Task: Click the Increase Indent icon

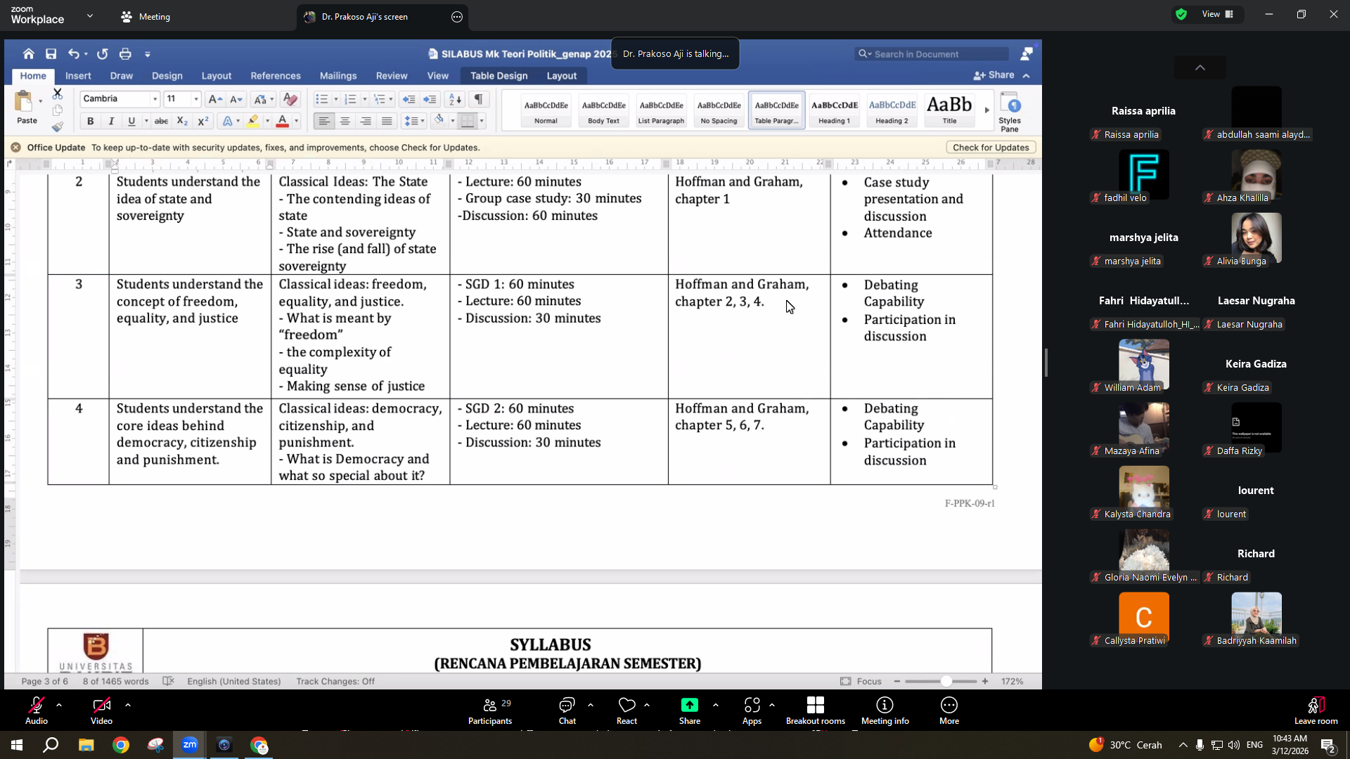Action: tap(430, 99)
